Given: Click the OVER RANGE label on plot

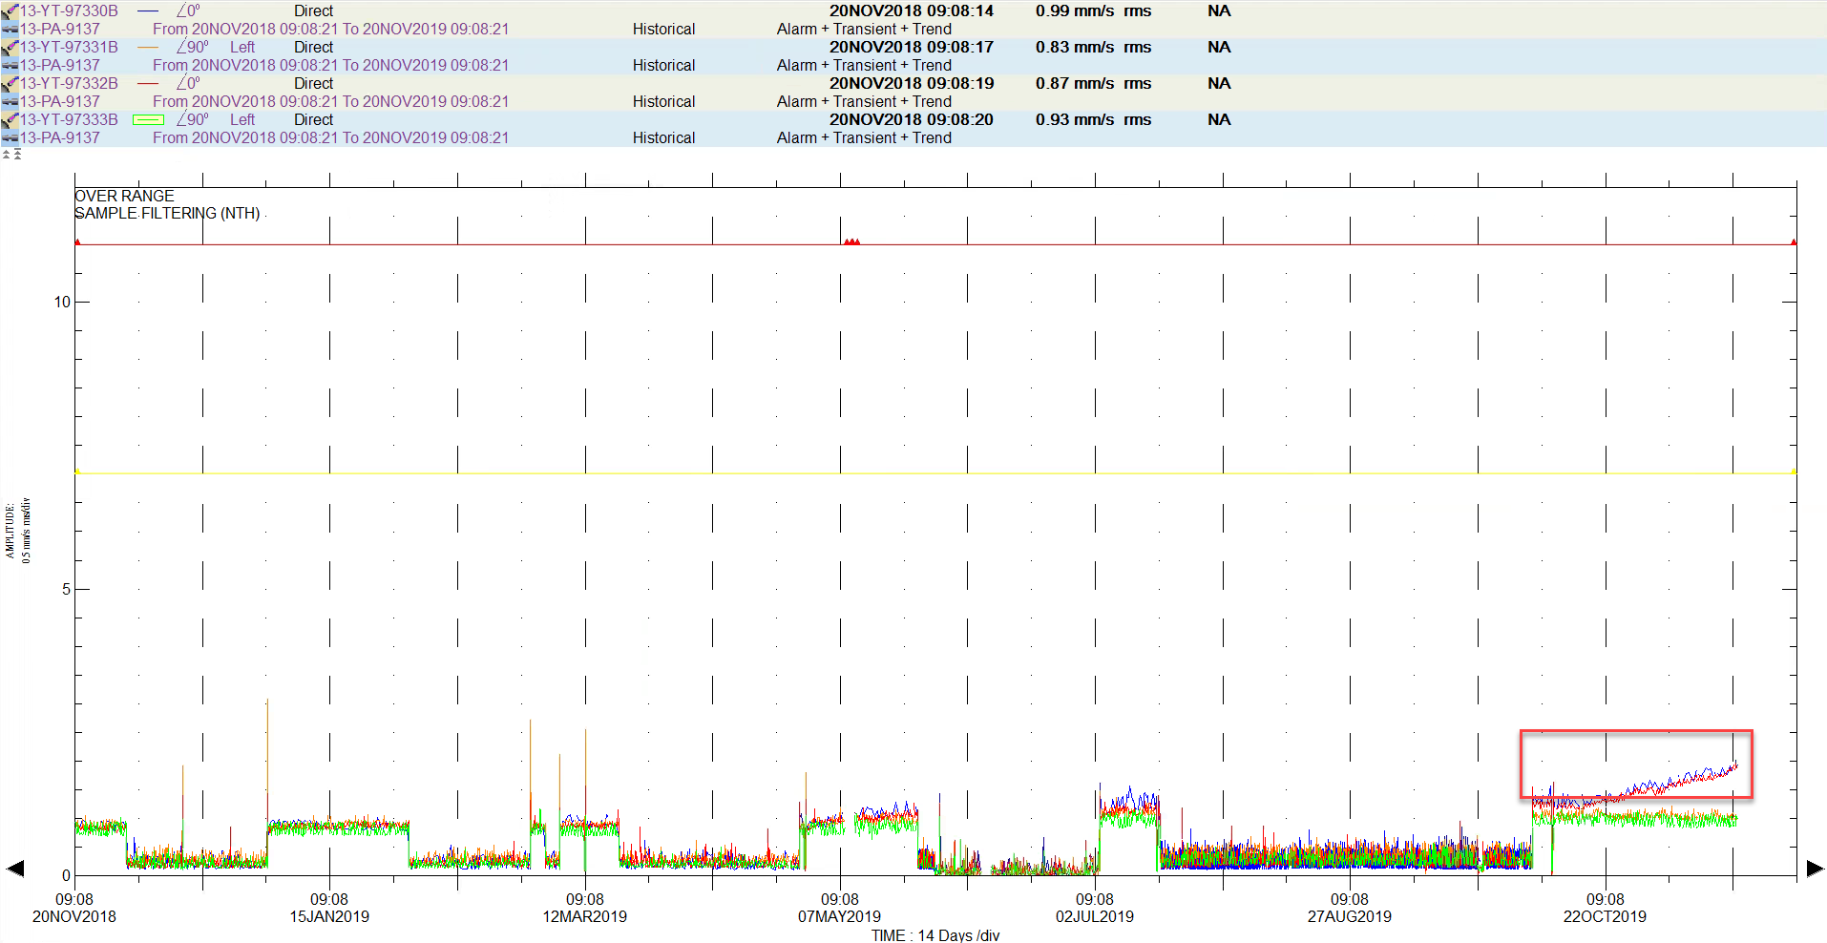Looking at the screenshot, I should pyautogui.click(x=124, y=196).
